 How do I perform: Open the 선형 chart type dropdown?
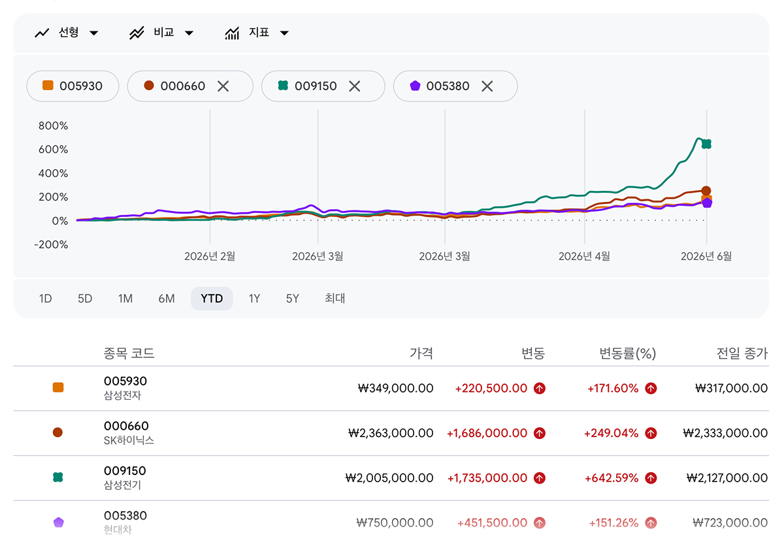66,33
